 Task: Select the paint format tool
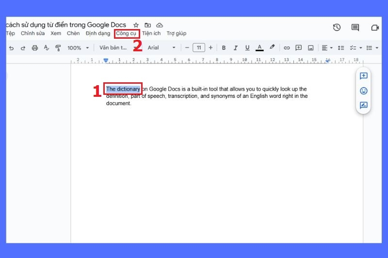[58, 48]
